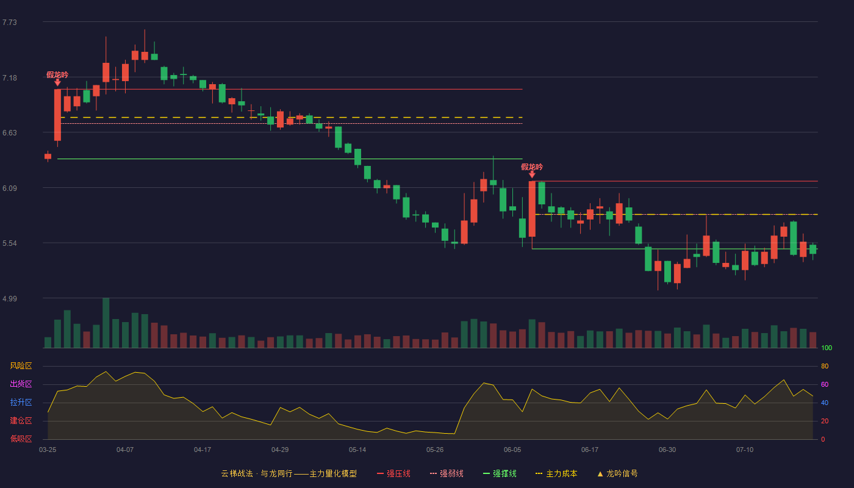The width and height of the screenshot is (854, 488).
Task: Click the 04-07 date label
Action: pos(125,450)
